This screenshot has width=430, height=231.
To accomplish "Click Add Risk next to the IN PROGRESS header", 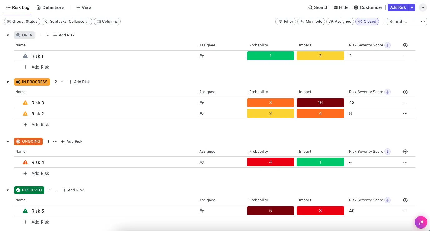I will 79,82.
